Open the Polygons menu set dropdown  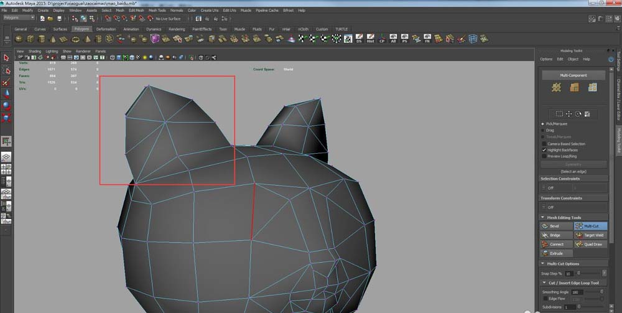click(x=19, y=19)
